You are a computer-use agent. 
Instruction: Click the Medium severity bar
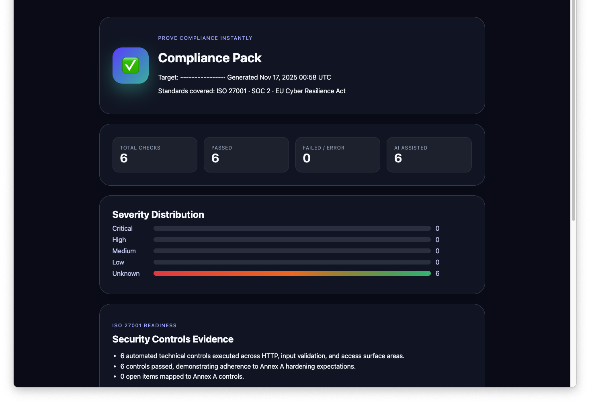[292, 251]
